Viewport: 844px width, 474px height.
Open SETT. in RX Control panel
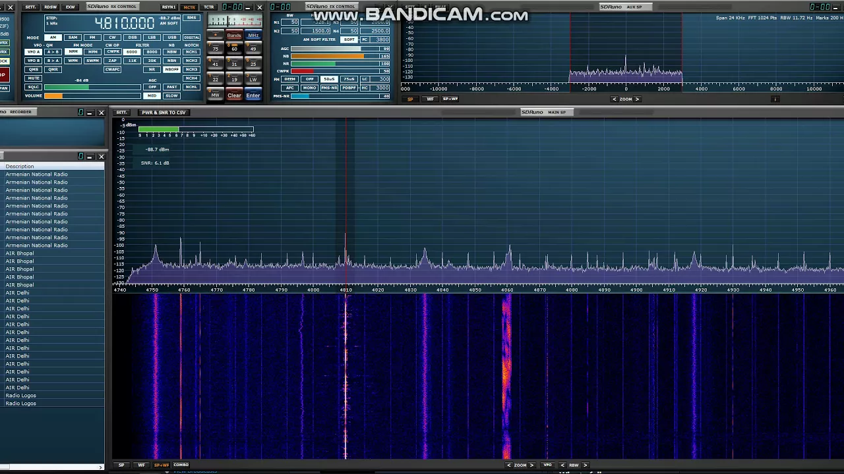click(x=30, y=7)
